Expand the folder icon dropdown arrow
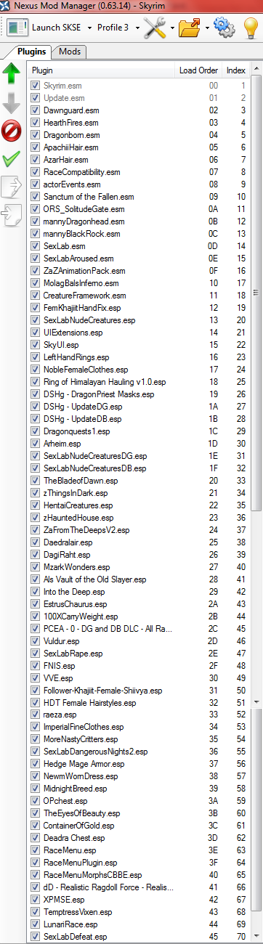The height and width of the screenshot is (944, 263). (208, 28)
